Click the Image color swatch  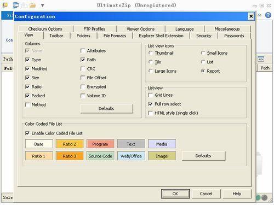[162, 156]
